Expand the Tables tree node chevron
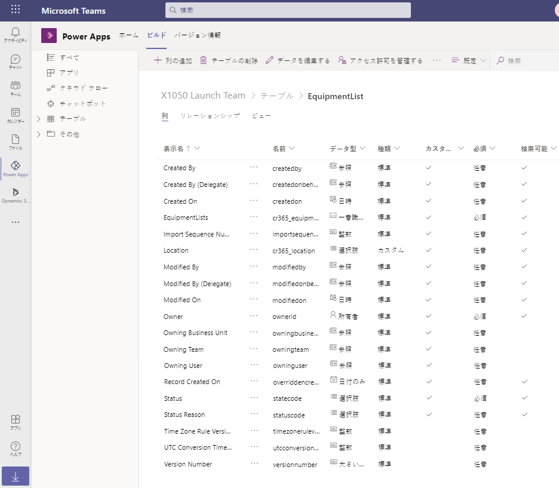 click(x=38, y=119)
